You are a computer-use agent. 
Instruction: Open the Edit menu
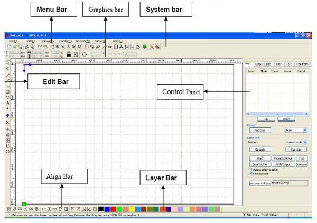[x=30, y=41]
